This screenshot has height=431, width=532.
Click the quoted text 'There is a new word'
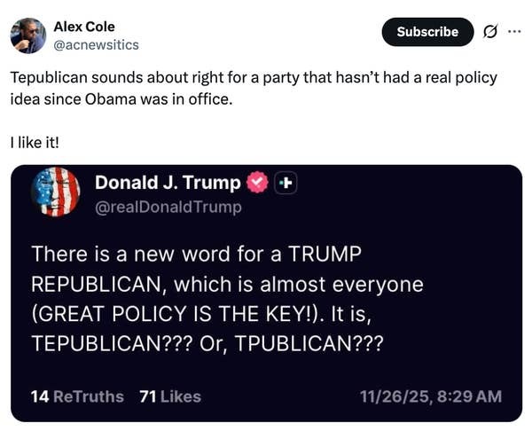pos(197,254)
